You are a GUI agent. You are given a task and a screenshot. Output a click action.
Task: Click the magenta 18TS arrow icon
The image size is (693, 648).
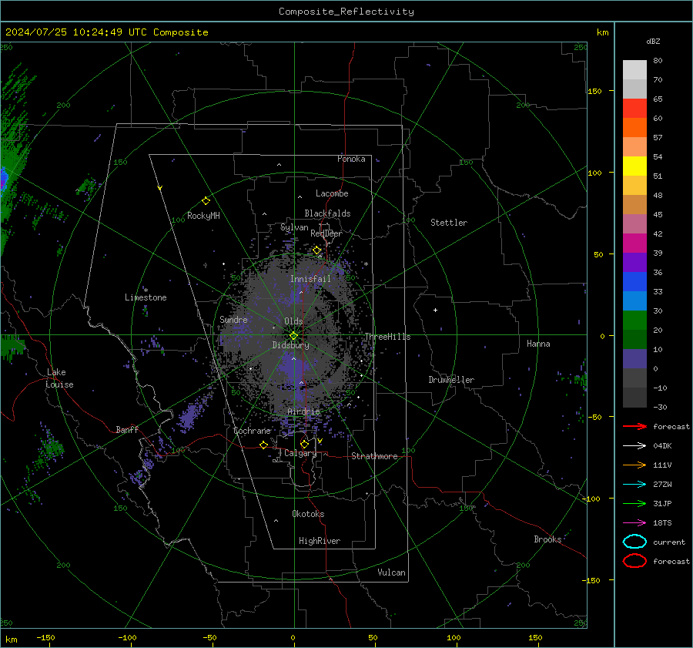tap(634, 523)
